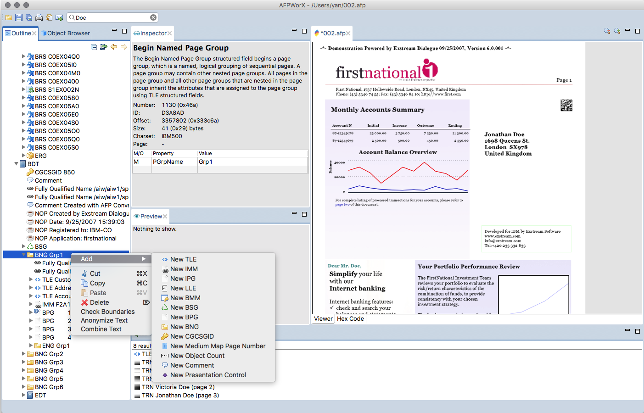This screenshot has height=413, width=644.
Task: Collapse the BDT tree node
Action: [x=15, y=164]
